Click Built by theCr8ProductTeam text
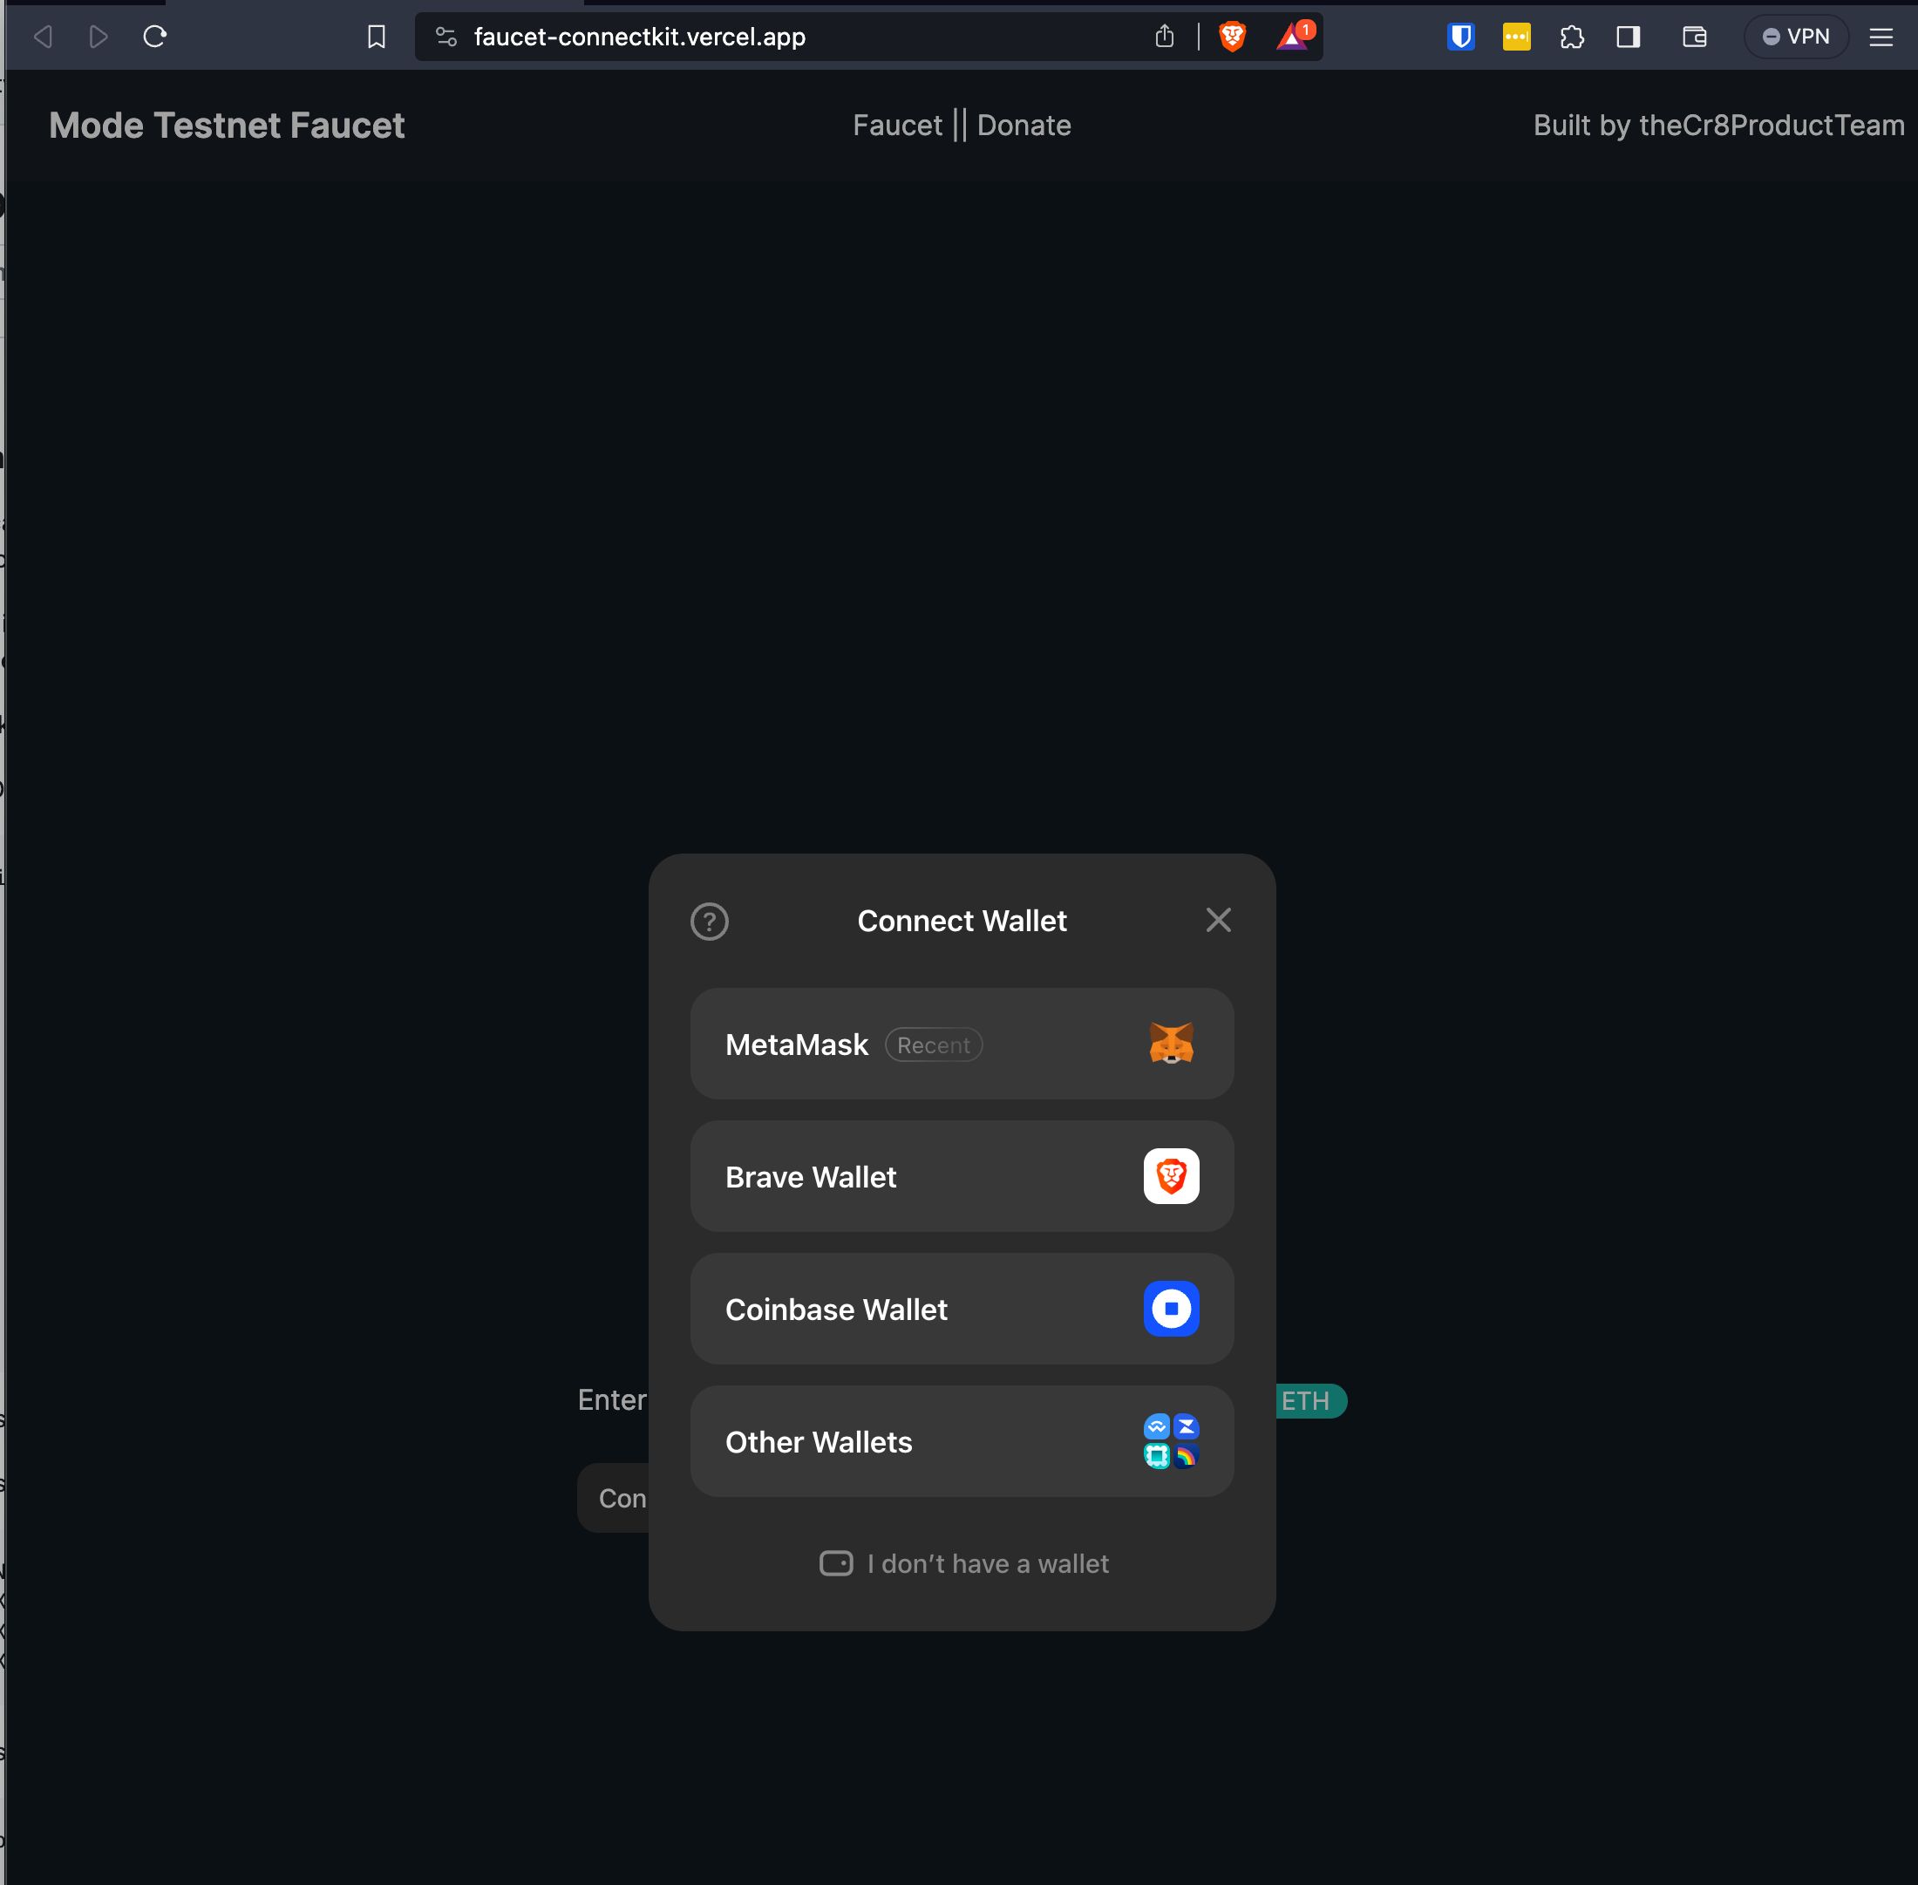1918x1885 pixels. (x=1718, y=126)
